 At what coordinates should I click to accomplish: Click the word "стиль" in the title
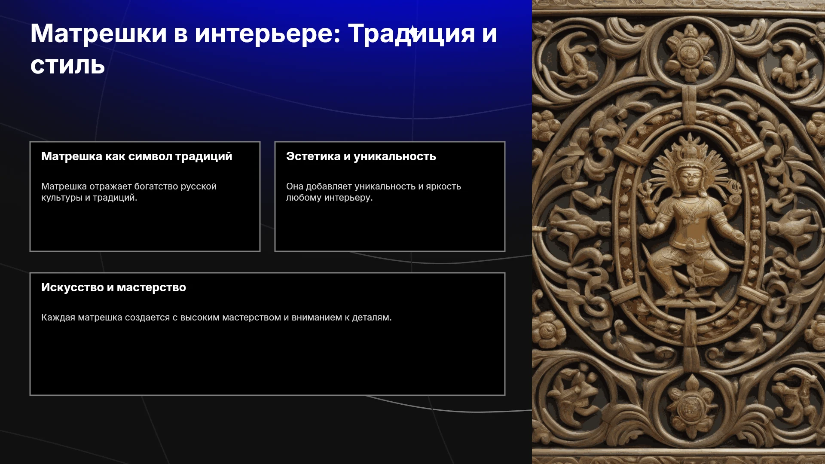pos(67,66)
